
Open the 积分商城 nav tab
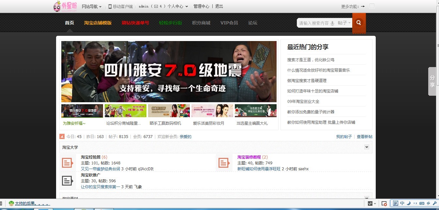coord(201,23)
